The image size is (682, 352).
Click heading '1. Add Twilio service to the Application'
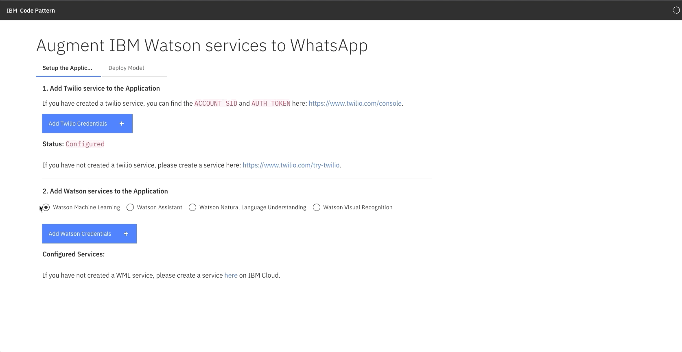tap(101, 88)
